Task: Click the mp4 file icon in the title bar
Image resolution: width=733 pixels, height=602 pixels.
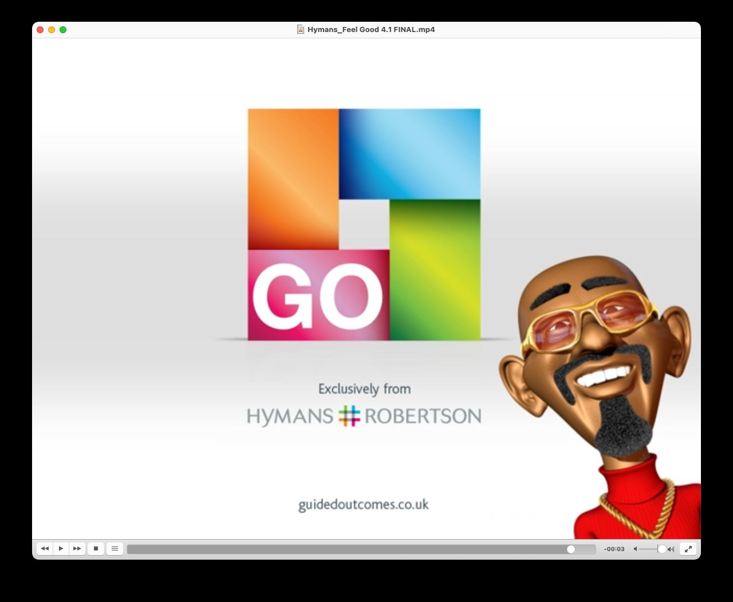Action: click(301, 29)
